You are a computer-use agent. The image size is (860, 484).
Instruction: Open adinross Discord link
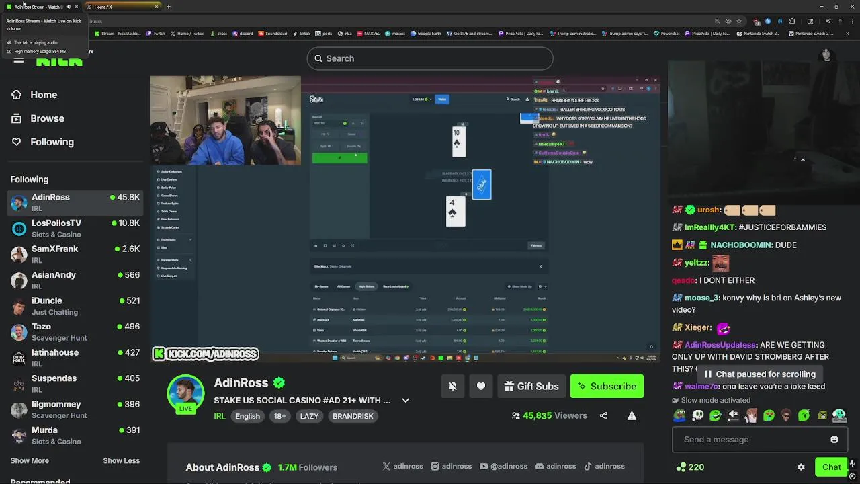pyautogui.click(x=556, y=466)
